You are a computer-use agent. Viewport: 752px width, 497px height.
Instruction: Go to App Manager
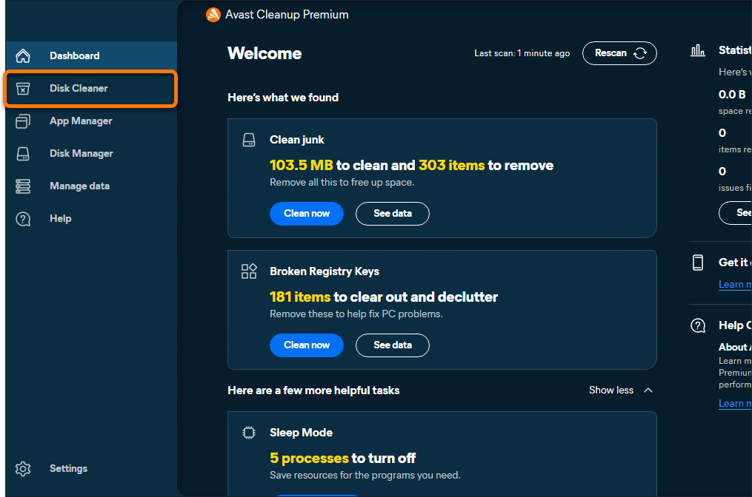[x=91, y=121]
